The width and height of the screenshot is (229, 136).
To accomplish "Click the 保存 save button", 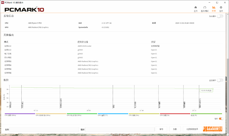I will point(161,129).
